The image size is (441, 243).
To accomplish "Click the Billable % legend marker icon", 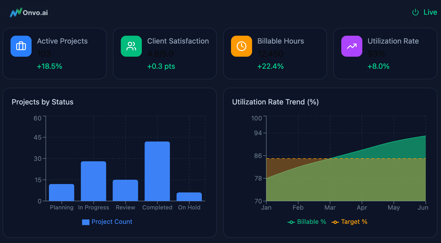I will (x=291, y=222).
